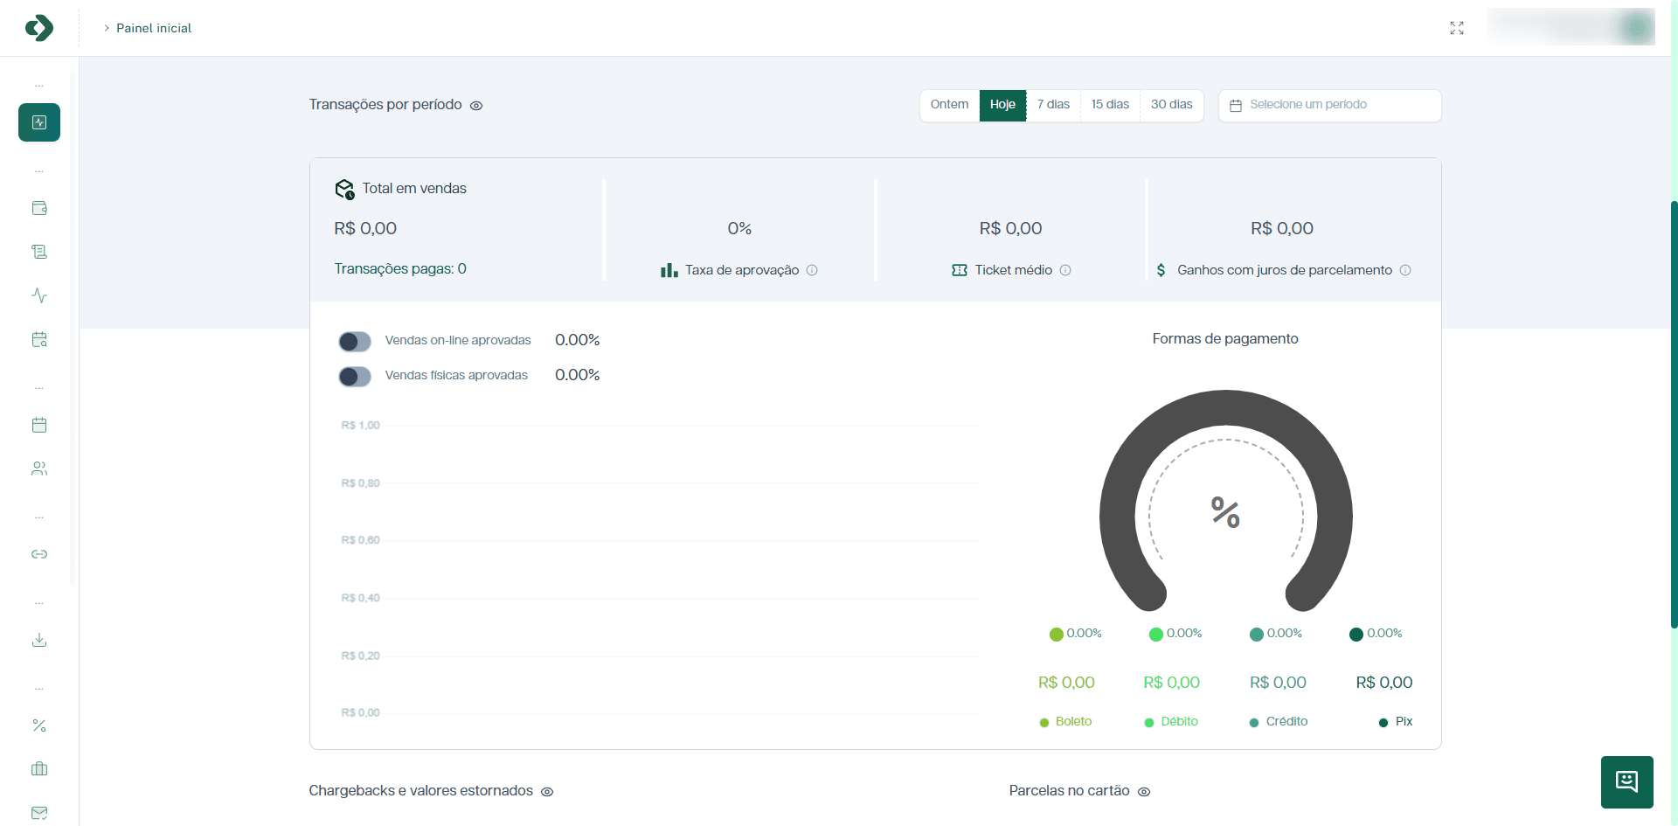Hide Transações por período values with eye icon

click(476, 106)
